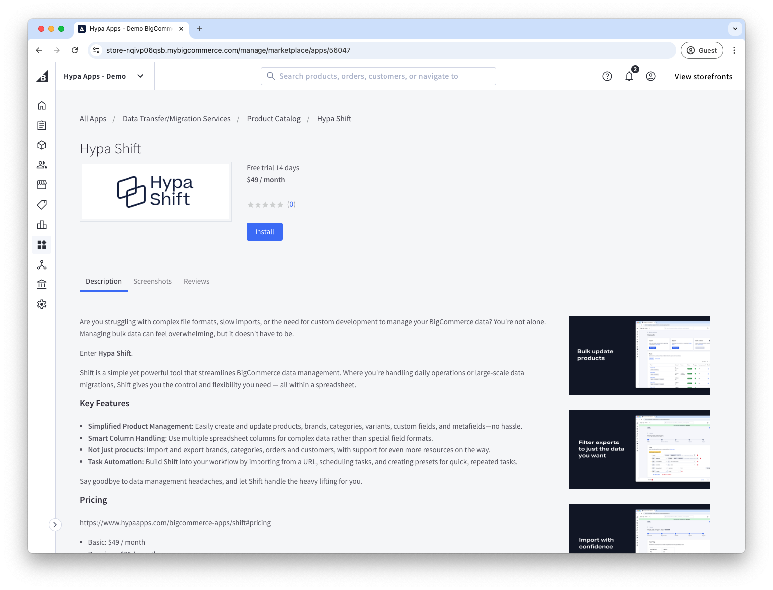
Task: Open the Products cube icon
Action: point(42,145)
